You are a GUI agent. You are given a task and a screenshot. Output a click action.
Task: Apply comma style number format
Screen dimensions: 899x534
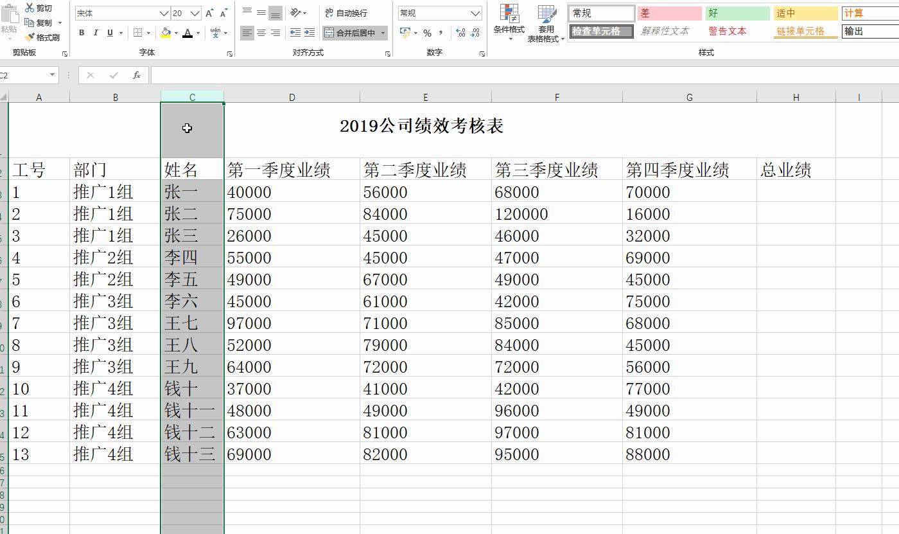441,33
